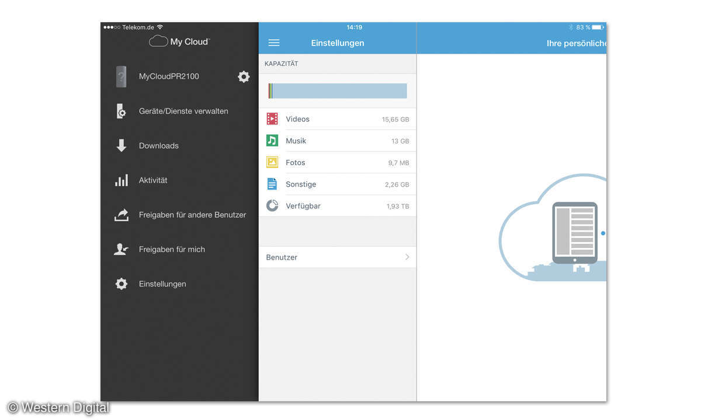The width and height of the screenshot is (701, 420).
Task: Click the 9,7 MB value
Action: (398, 163)
